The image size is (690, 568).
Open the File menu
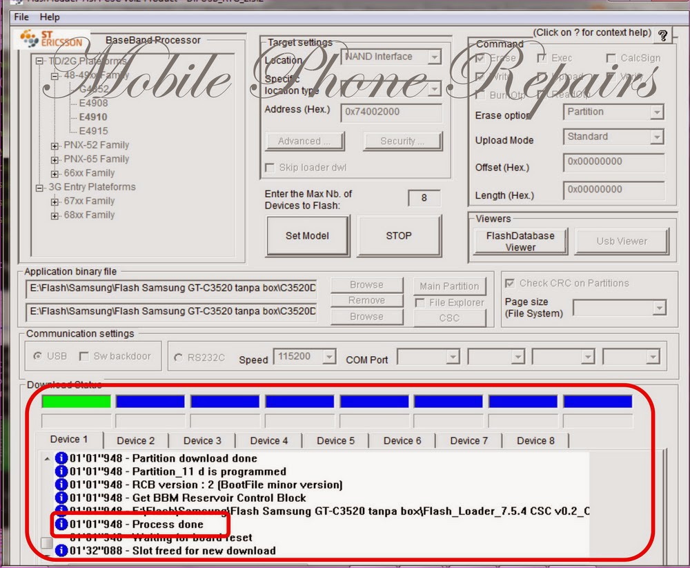[21, 17]
